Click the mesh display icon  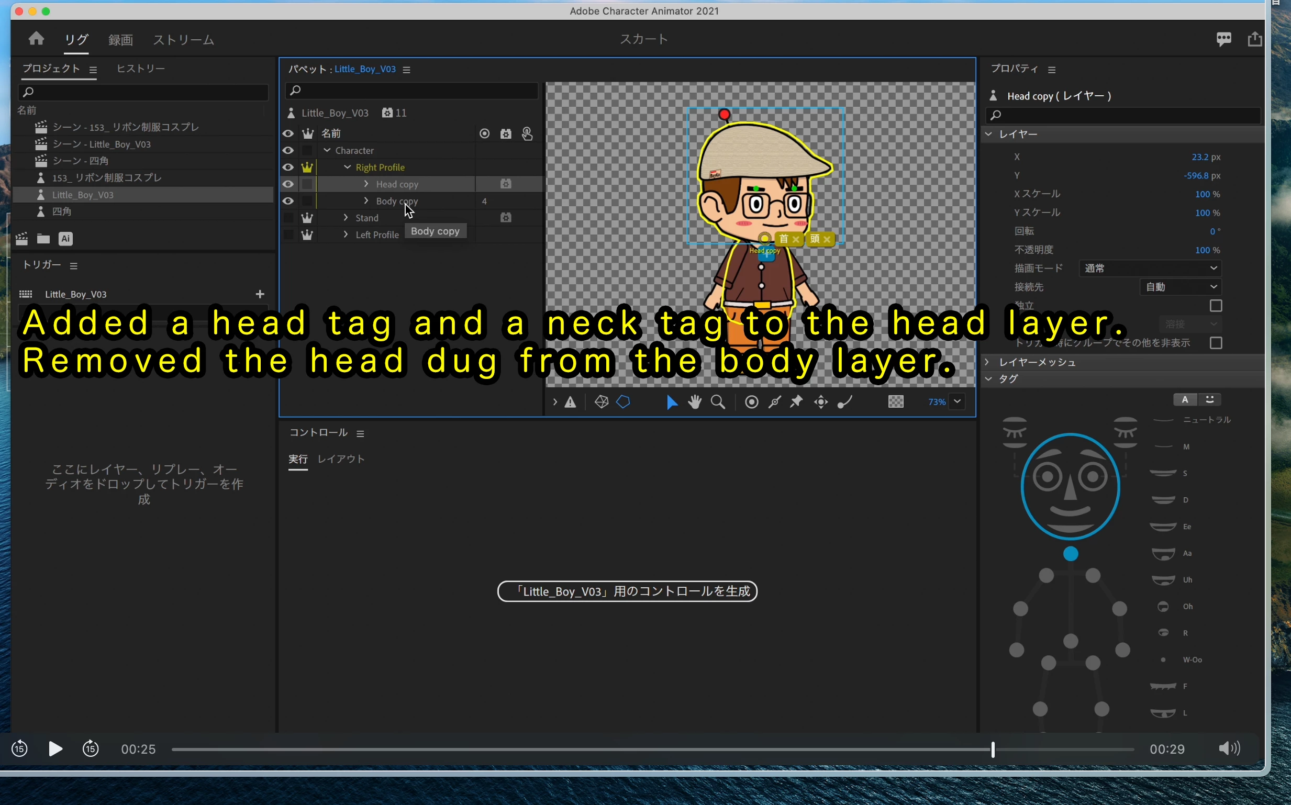pyautogui.click(x=601, y=402)
